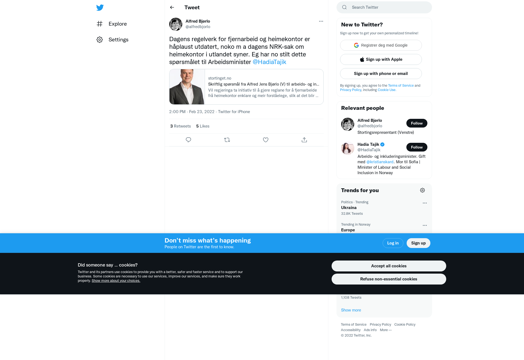Open Explore from the sidebar
The image size is (524, 360).
coord(112,24)
